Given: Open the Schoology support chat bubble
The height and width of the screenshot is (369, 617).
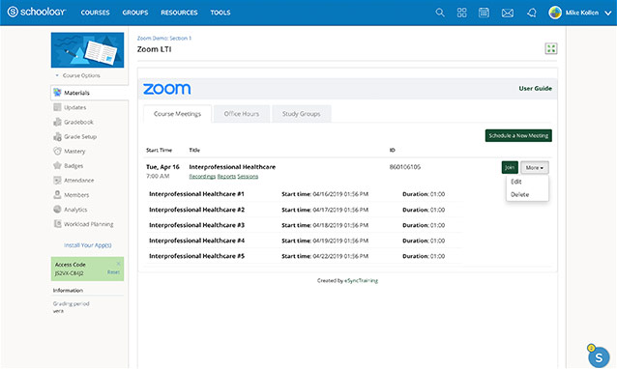Looking at the screenshot, I should [599, 356].
